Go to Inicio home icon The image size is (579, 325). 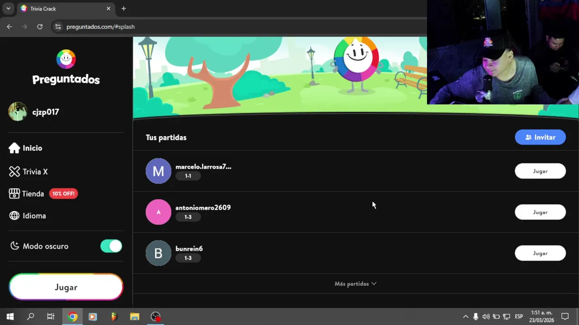[14, 148]
